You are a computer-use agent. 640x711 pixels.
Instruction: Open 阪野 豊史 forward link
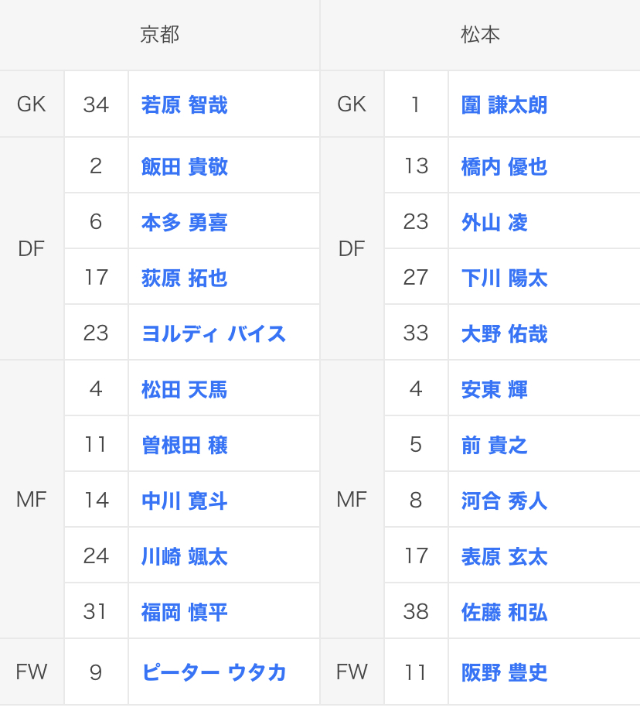504,672
